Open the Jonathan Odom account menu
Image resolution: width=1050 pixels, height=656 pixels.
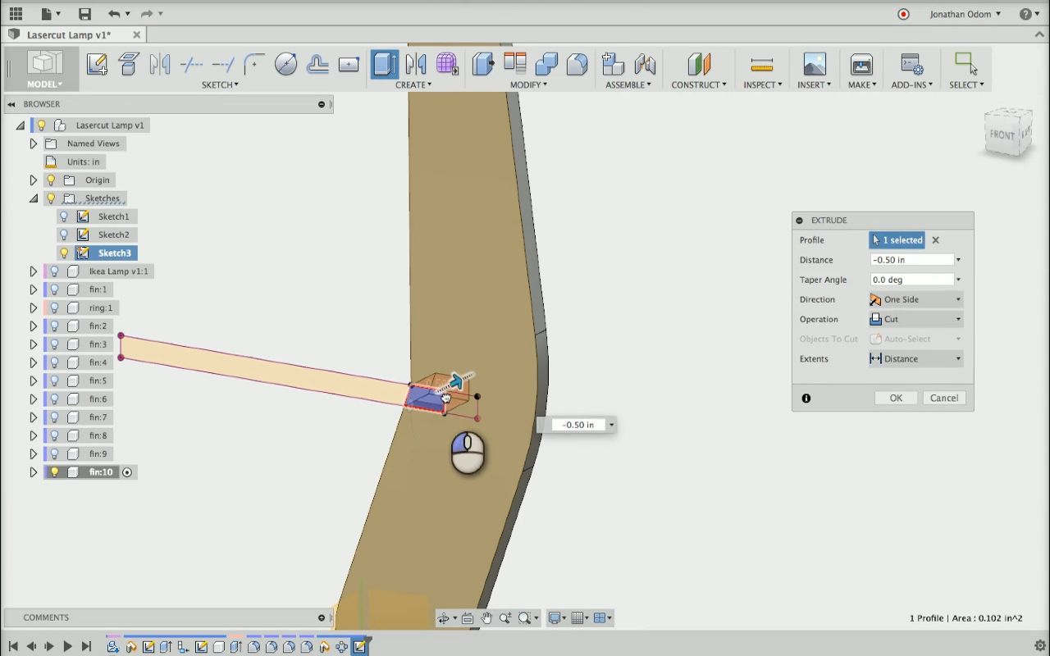(966, 14)
